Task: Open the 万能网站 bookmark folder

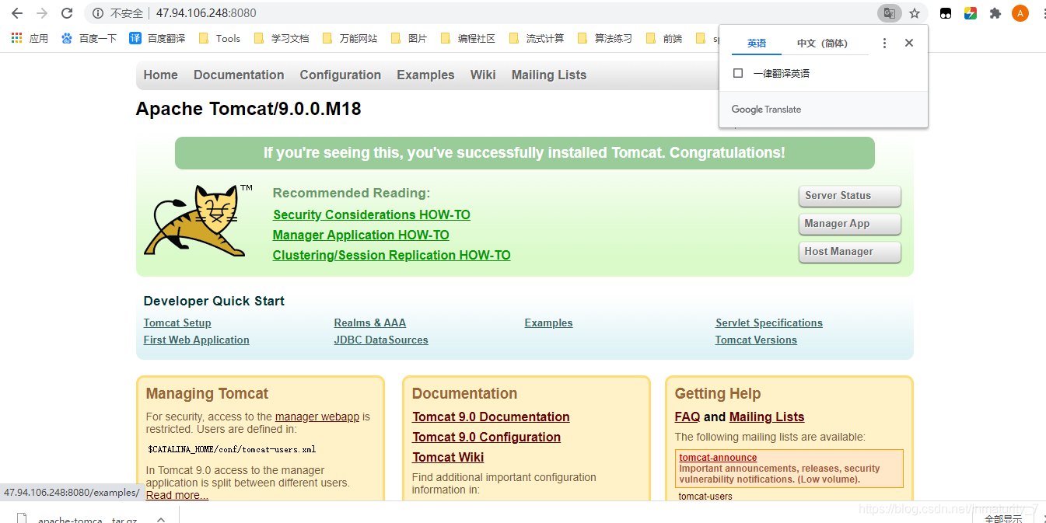Action: click(349, 38)
